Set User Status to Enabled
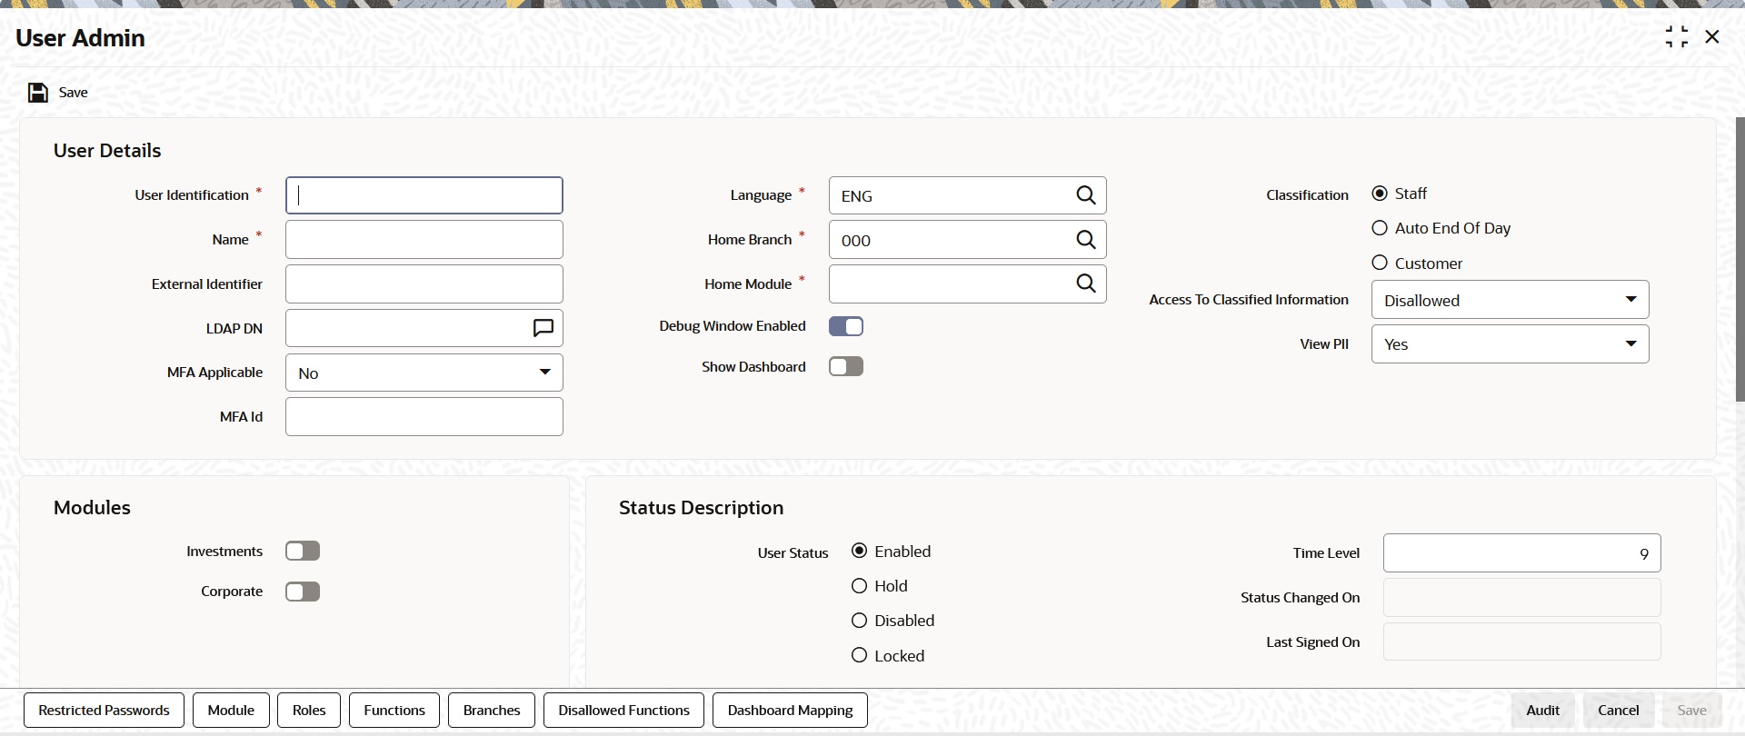1745x736 pixels. [859, 551]
